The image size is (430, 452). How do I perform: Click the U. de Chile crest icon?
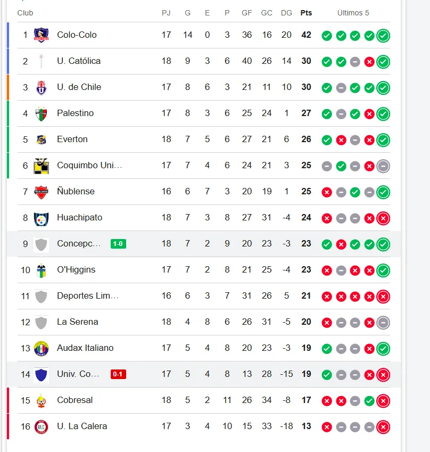coord(41,87)
